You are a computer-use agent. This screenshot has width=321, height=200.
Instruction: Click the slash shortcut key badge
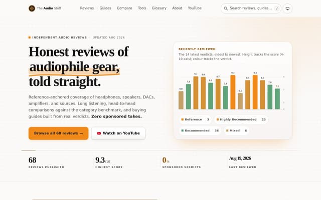tap(277, 8)
